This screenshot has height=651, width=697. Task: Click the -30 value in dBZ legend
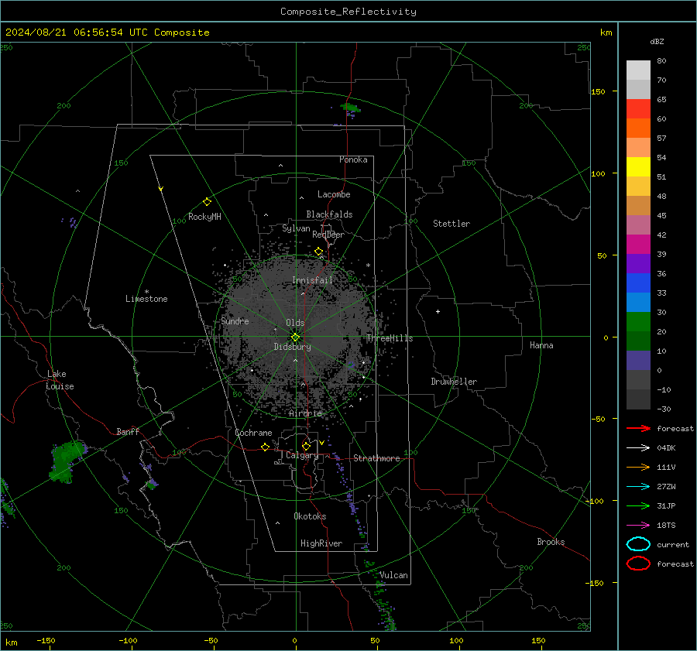664,409
